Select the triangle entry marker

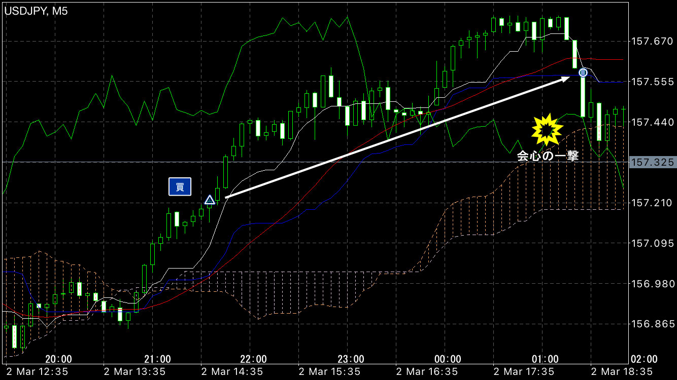tap(210, 200)
